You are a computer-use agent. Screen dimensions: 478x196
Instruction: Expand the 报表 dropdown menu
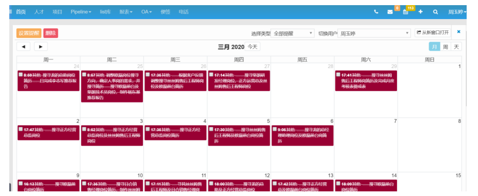(x=125, y=12)
